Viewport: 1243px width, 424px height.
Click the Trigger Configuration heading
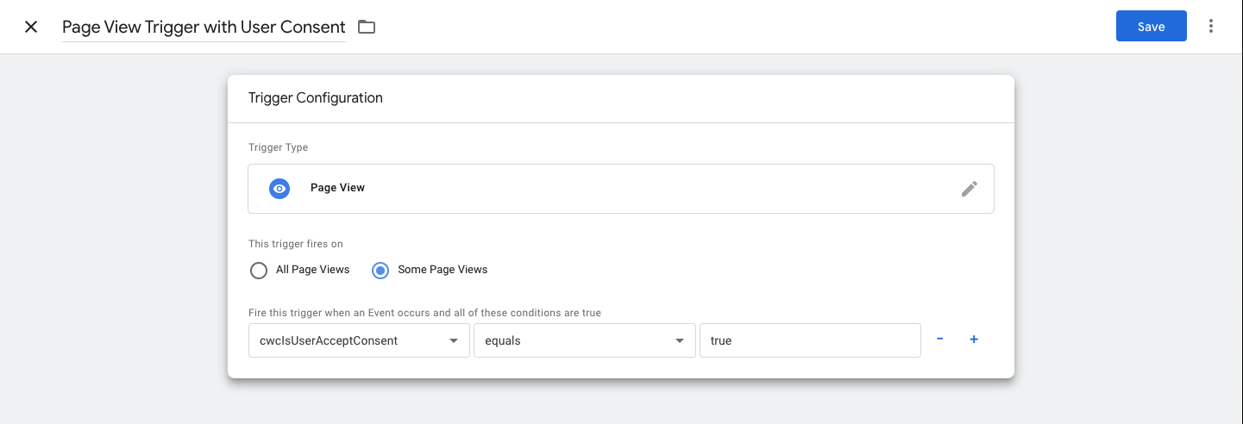tap(316, 98)
